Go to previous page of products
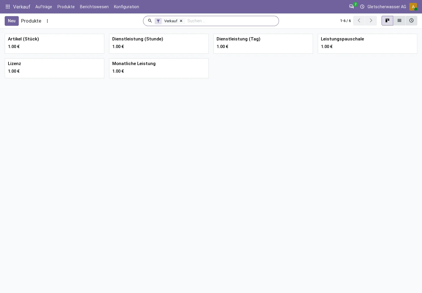Screen dimensions: 422x293 [x=359, y=21]
